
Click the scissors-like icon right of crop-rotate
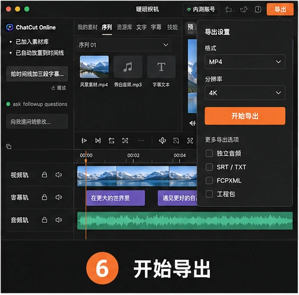click(x=190, y=141)
